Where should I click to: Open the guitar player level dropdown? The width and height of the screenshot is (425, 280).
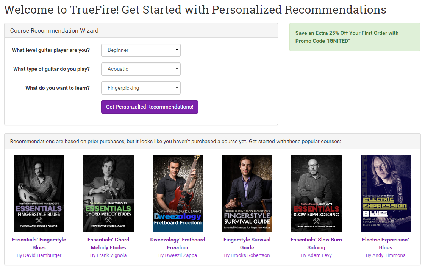141,50
